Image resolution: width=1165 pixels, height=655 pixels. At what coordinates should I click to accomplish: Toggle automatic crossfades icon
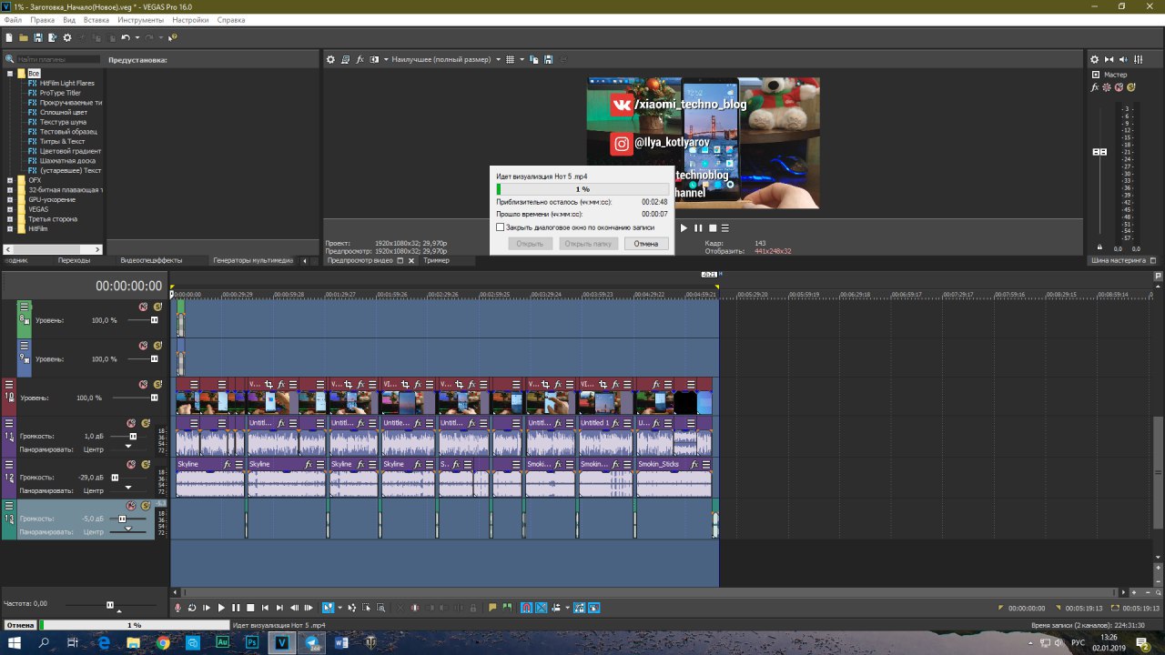[542, 608]
